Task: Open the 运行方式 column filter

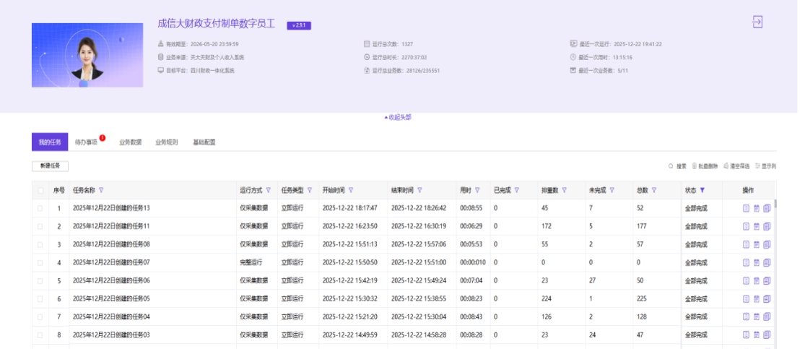Action: click(269, 191)
